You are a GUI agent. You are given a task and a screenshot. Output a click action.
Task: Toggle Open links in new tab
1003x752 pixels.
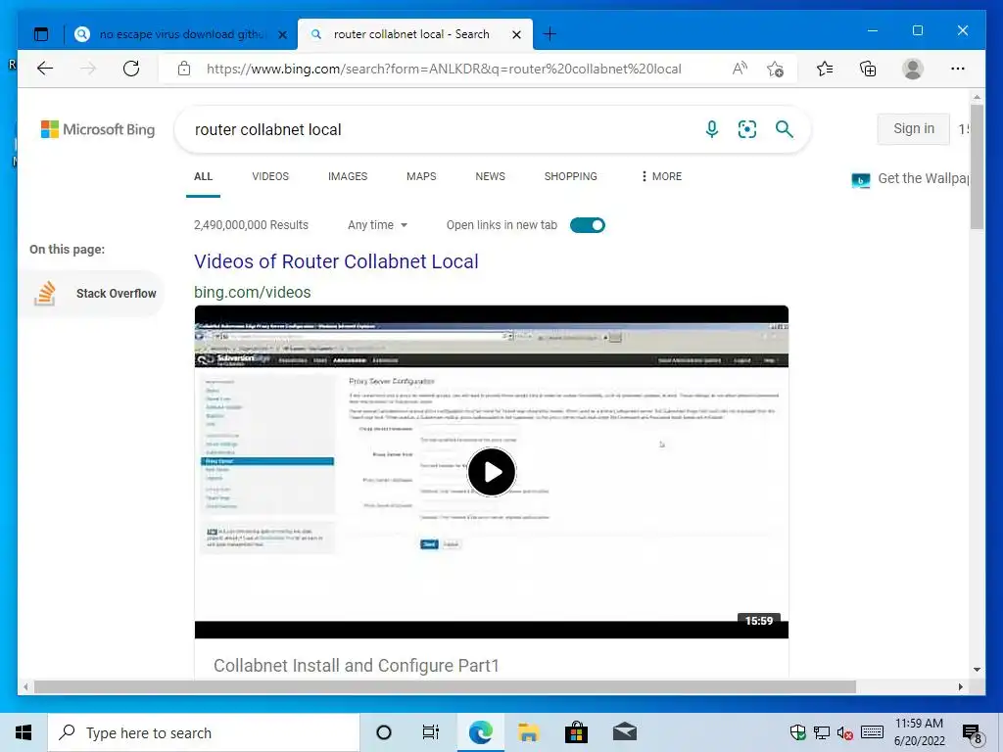click(x=588, y=225)
